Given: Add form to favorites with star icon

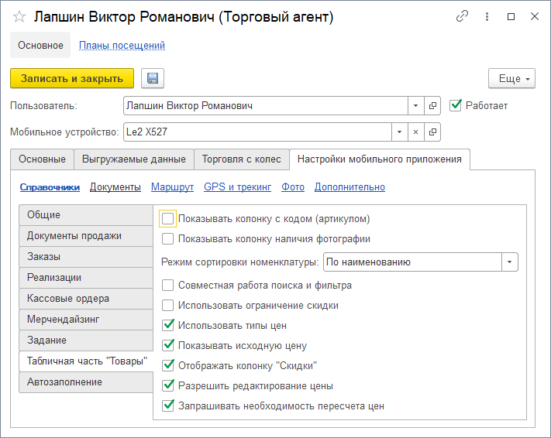Looking at the screenshot, I should click(x=20, y=16).
